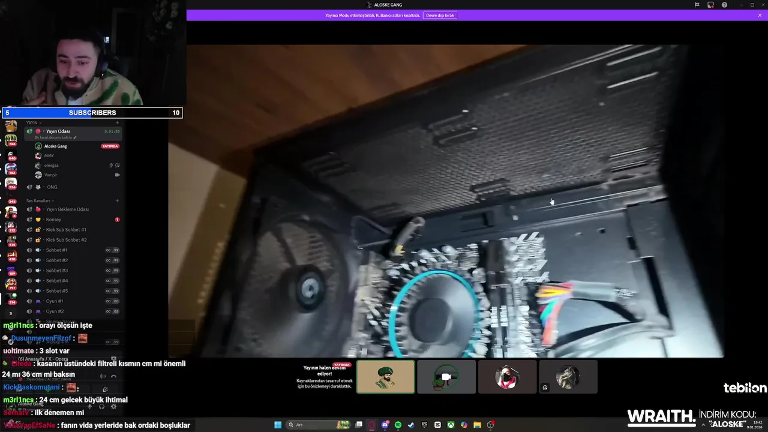The image size is (768, 432).
Task: Click the Windows taskbar search box
Action: click(318, 425)
